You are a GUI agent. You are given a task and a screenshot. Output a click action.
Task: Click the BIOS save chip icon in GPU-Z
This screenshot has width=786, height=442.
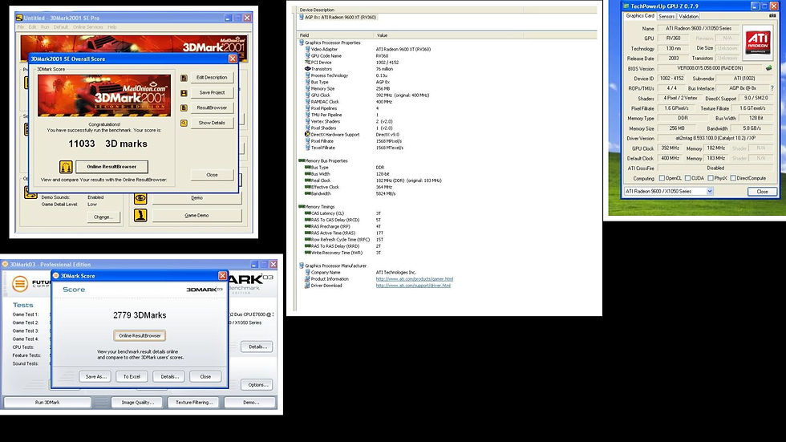[x=769, y=68]
